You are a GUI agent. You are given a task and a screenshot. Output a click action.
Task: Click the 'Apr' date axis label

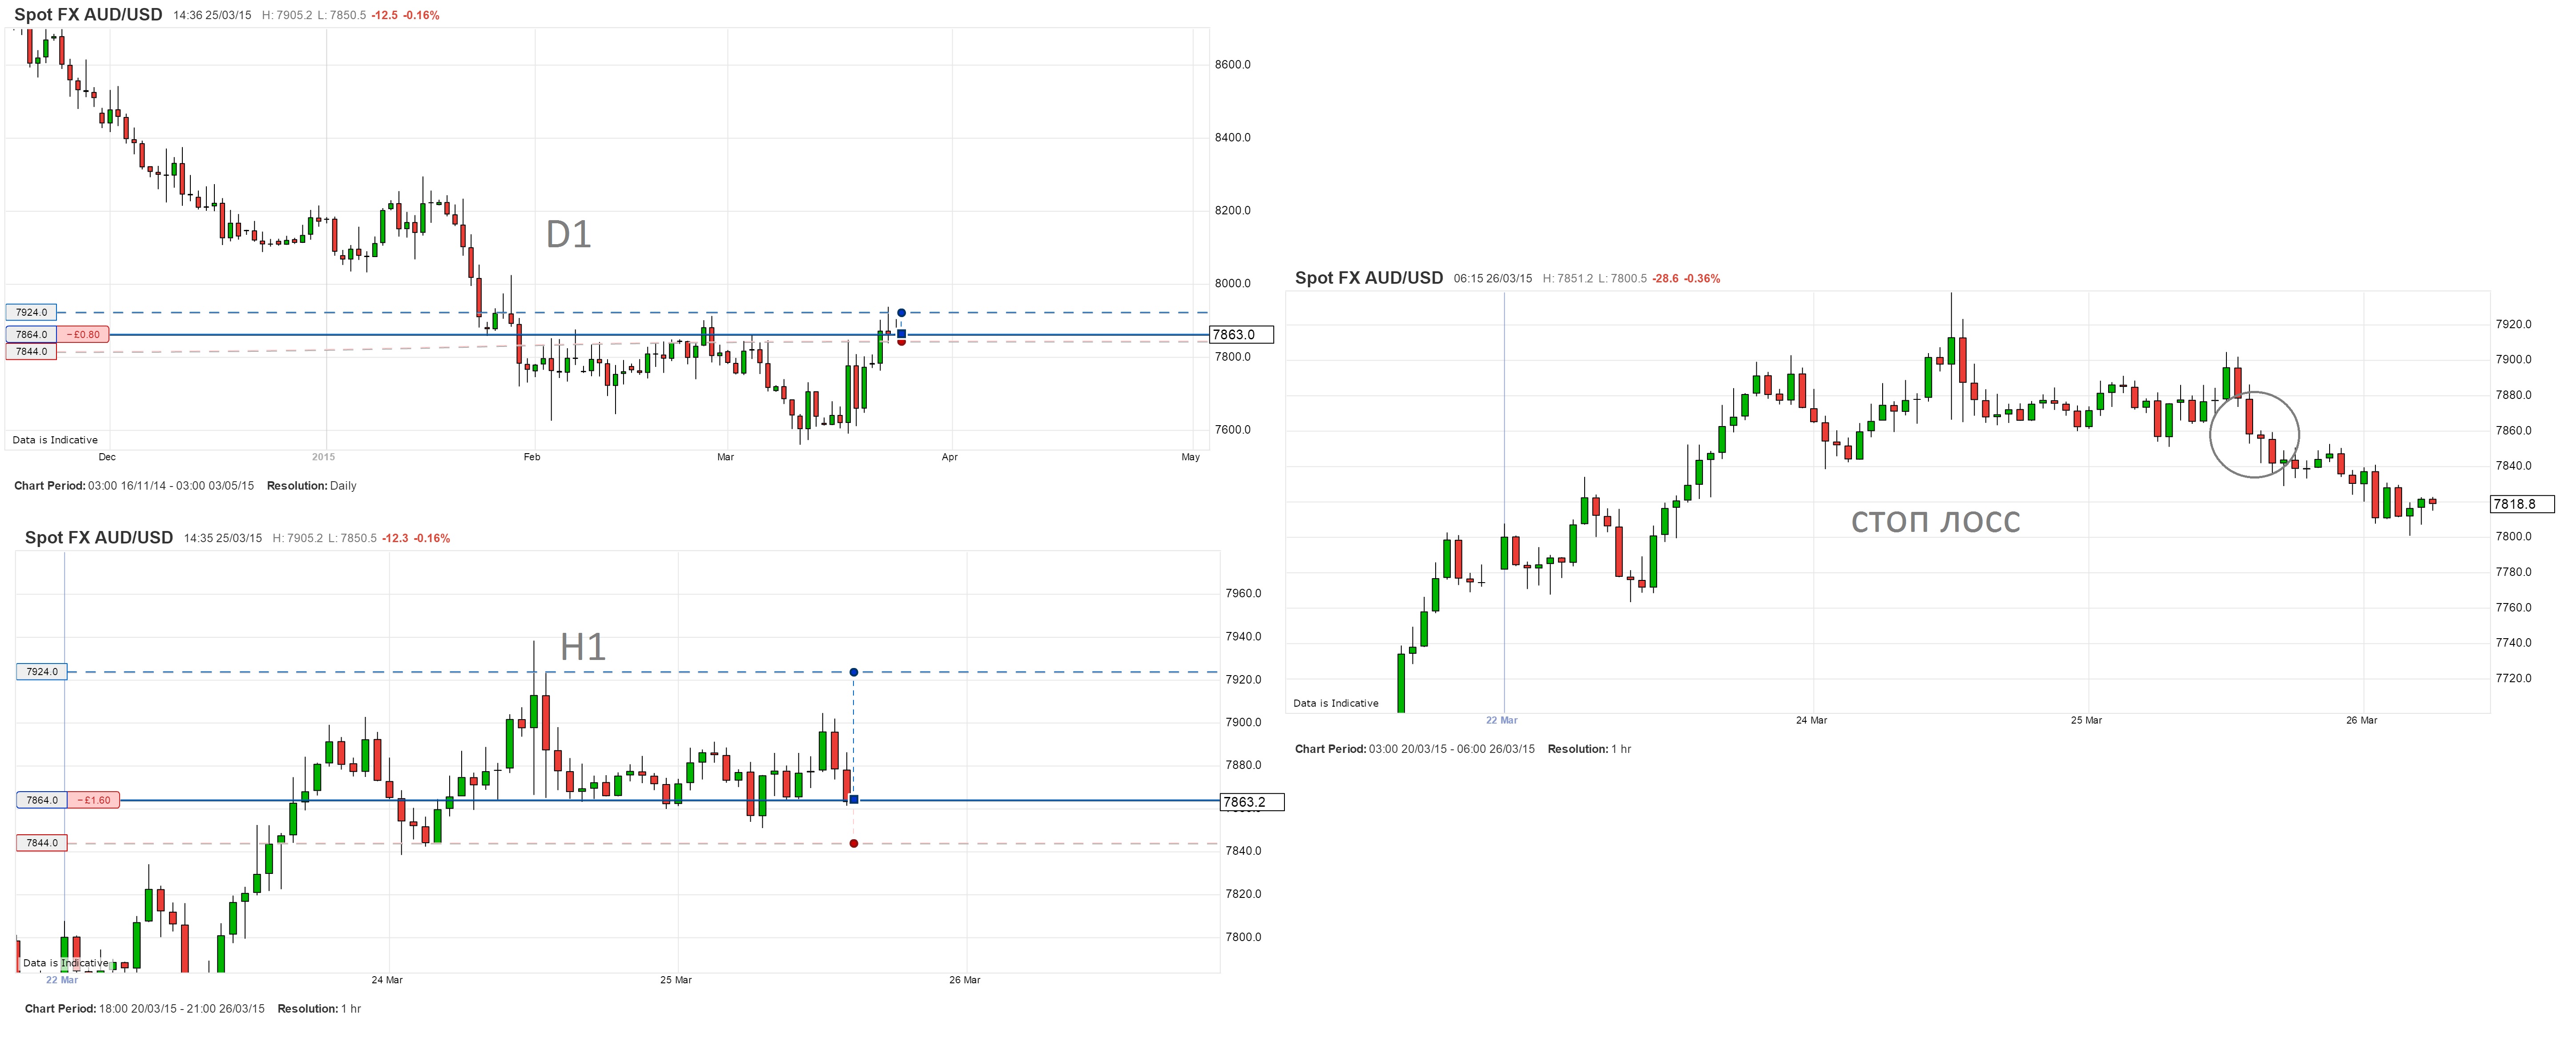(x=950, y=457)
